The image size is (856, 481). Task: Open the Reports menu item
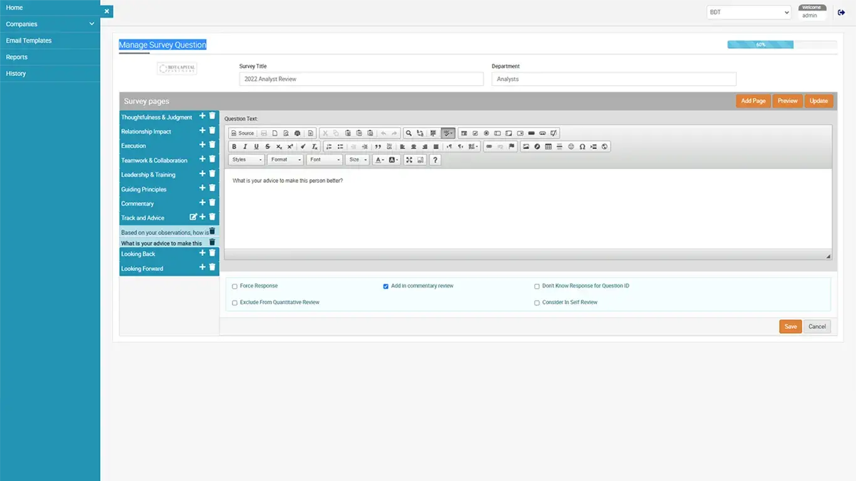coord(17,57)
